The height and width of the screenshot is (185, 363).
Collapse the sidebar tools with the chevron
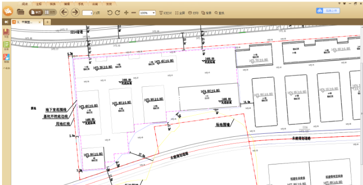(x=6, y=68)
